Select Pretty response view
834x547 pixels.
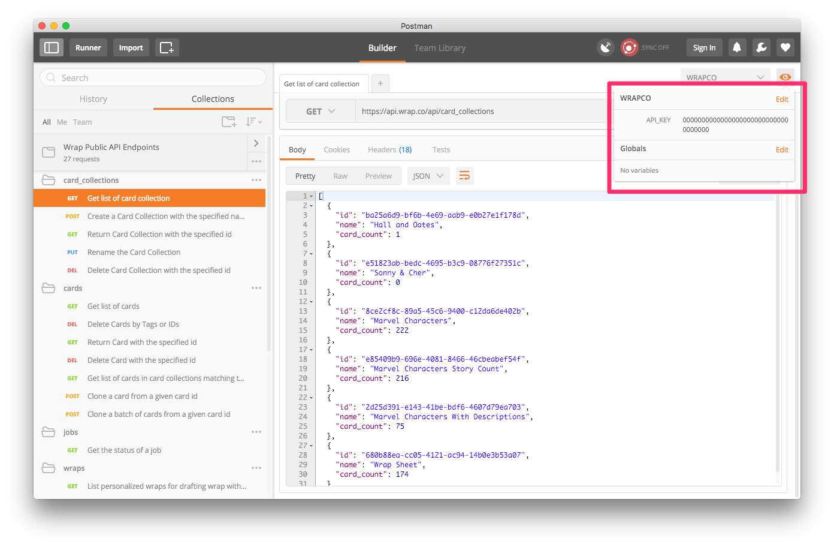(306, 176)
